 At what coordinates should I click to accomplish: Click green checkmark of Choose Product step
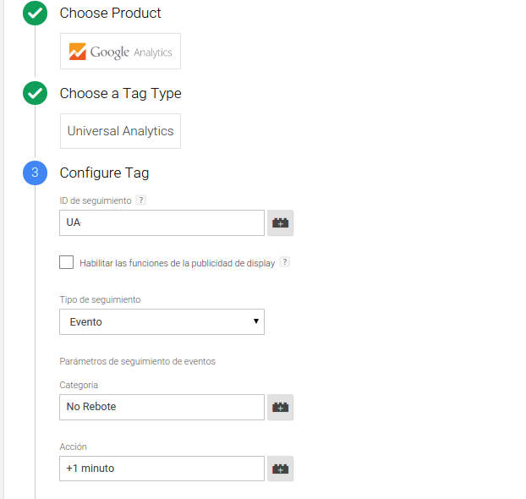35,13
